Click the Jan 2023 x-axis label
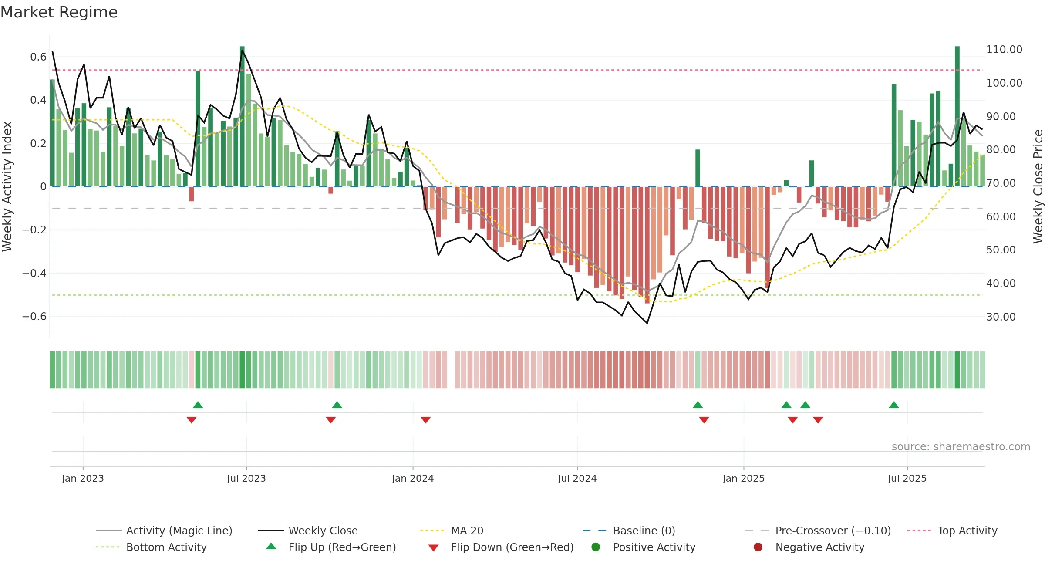Viewport: 1045px width, 588px height. coord(83,478)
